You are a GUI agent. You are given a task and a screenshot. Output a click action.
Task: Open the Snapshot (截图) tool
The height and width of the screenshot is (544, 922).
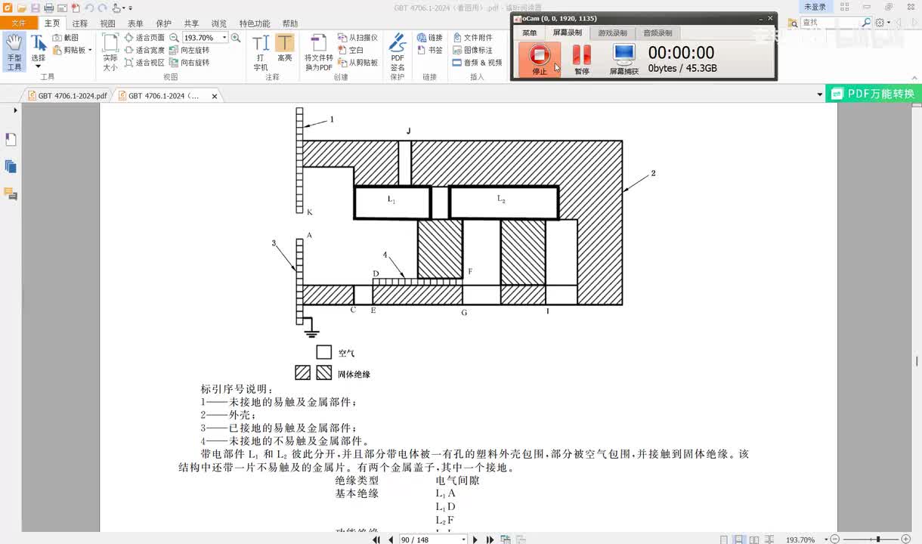tap(66, 38)
